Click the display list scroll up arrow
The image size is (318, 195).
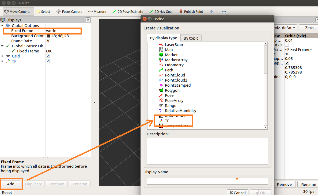click(266, 44)
